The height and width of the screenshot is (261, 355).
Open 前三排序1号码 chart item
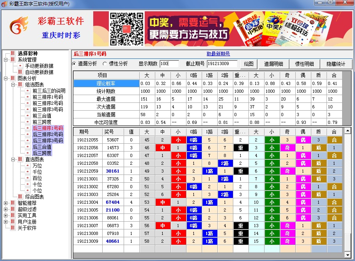click(x=47, y=97)
